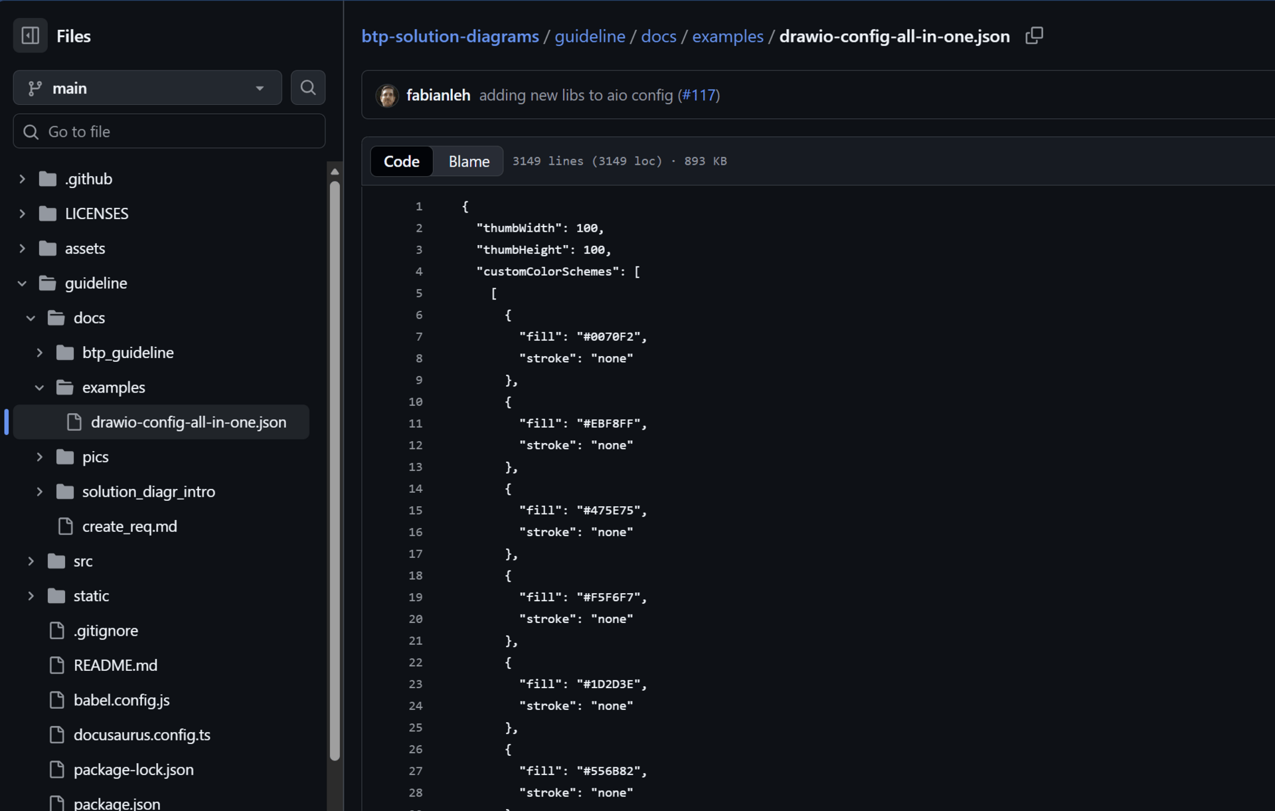The width and height of the screenshot is (1275, 811).
Task: Click fabianleh's avatar image
Action: click(x=387, y=96)
